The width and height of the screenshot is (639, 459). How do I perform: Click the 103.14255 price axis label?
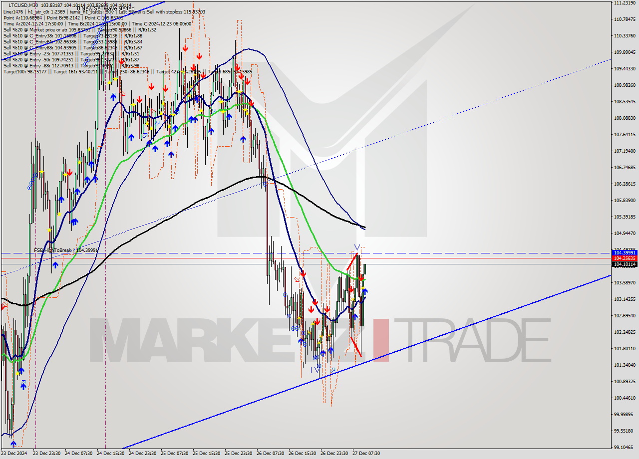click(x=625, y=299)
